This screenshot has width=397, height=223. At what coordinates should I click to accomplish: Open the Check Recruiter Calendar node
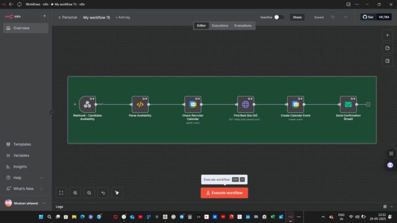[x=192, y=105]
